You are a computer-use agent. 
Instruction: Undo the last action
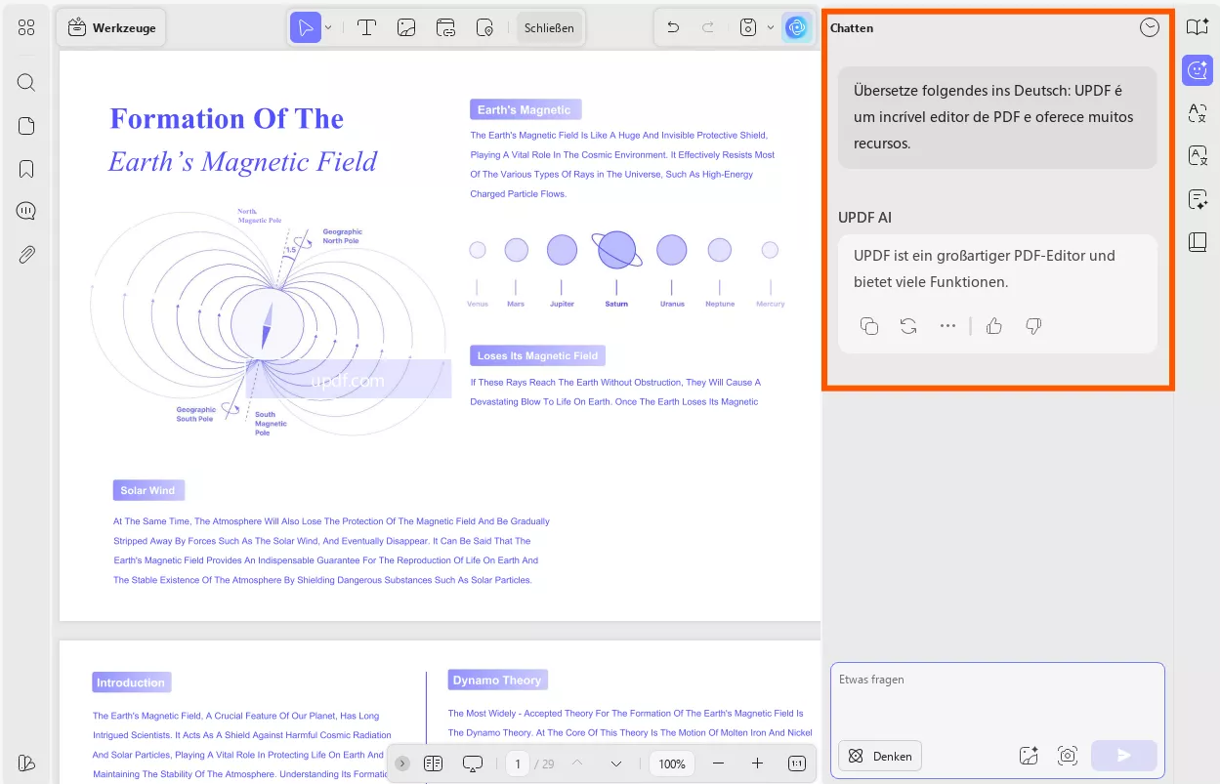point(673,27)
